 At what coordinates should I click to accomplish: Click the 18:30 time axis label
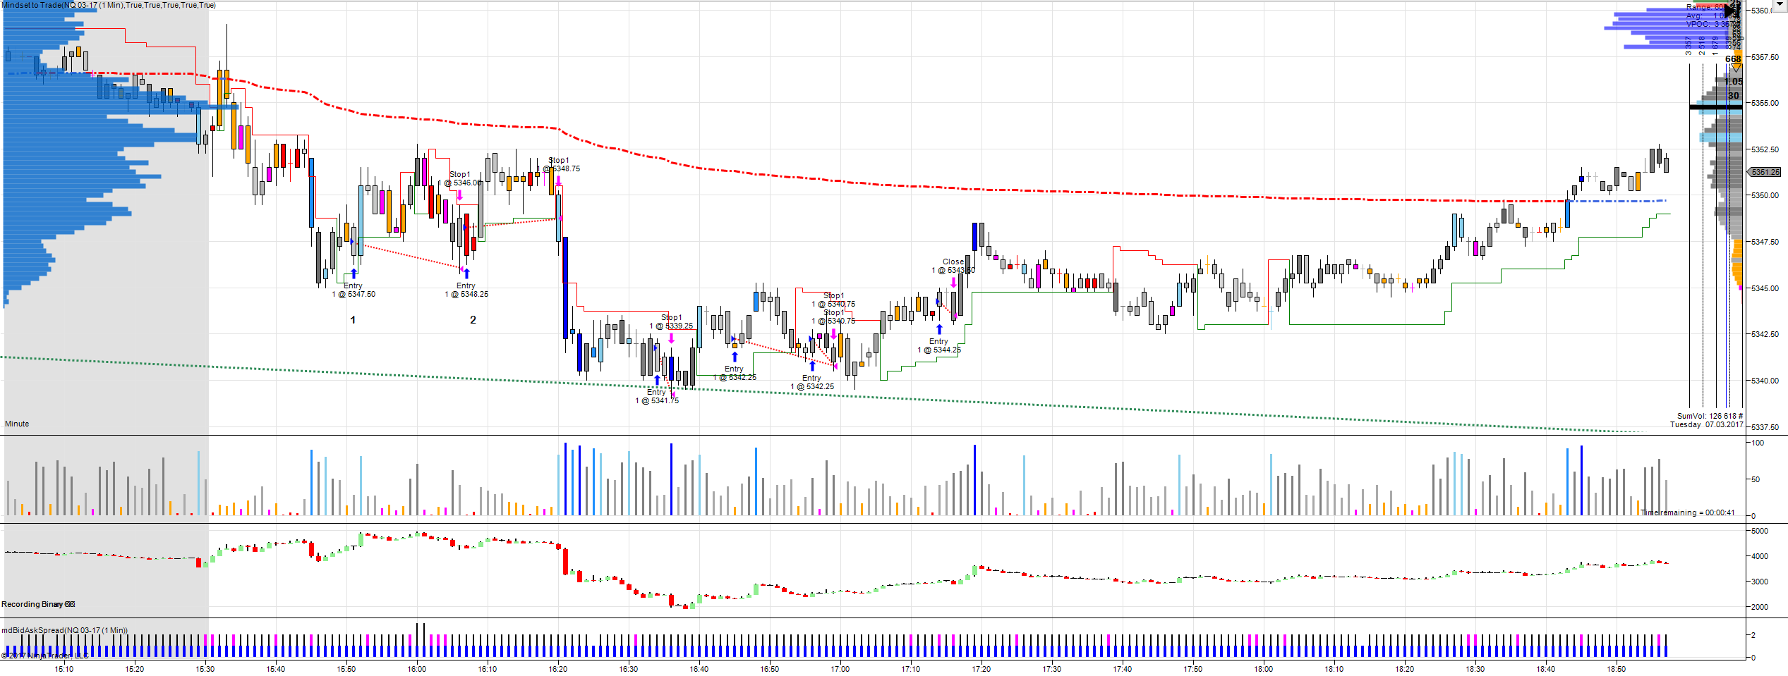(1475, 669)
